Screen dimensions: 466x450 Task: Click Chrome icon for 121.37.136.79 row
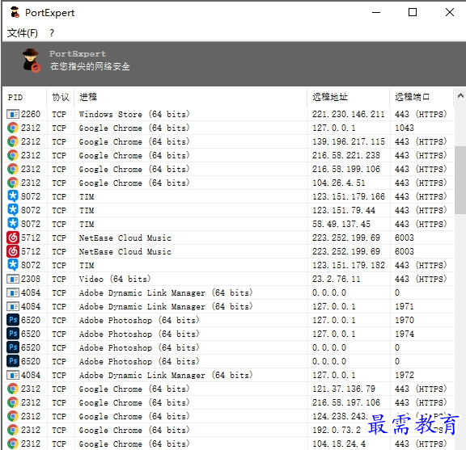[x=12, y=389]
